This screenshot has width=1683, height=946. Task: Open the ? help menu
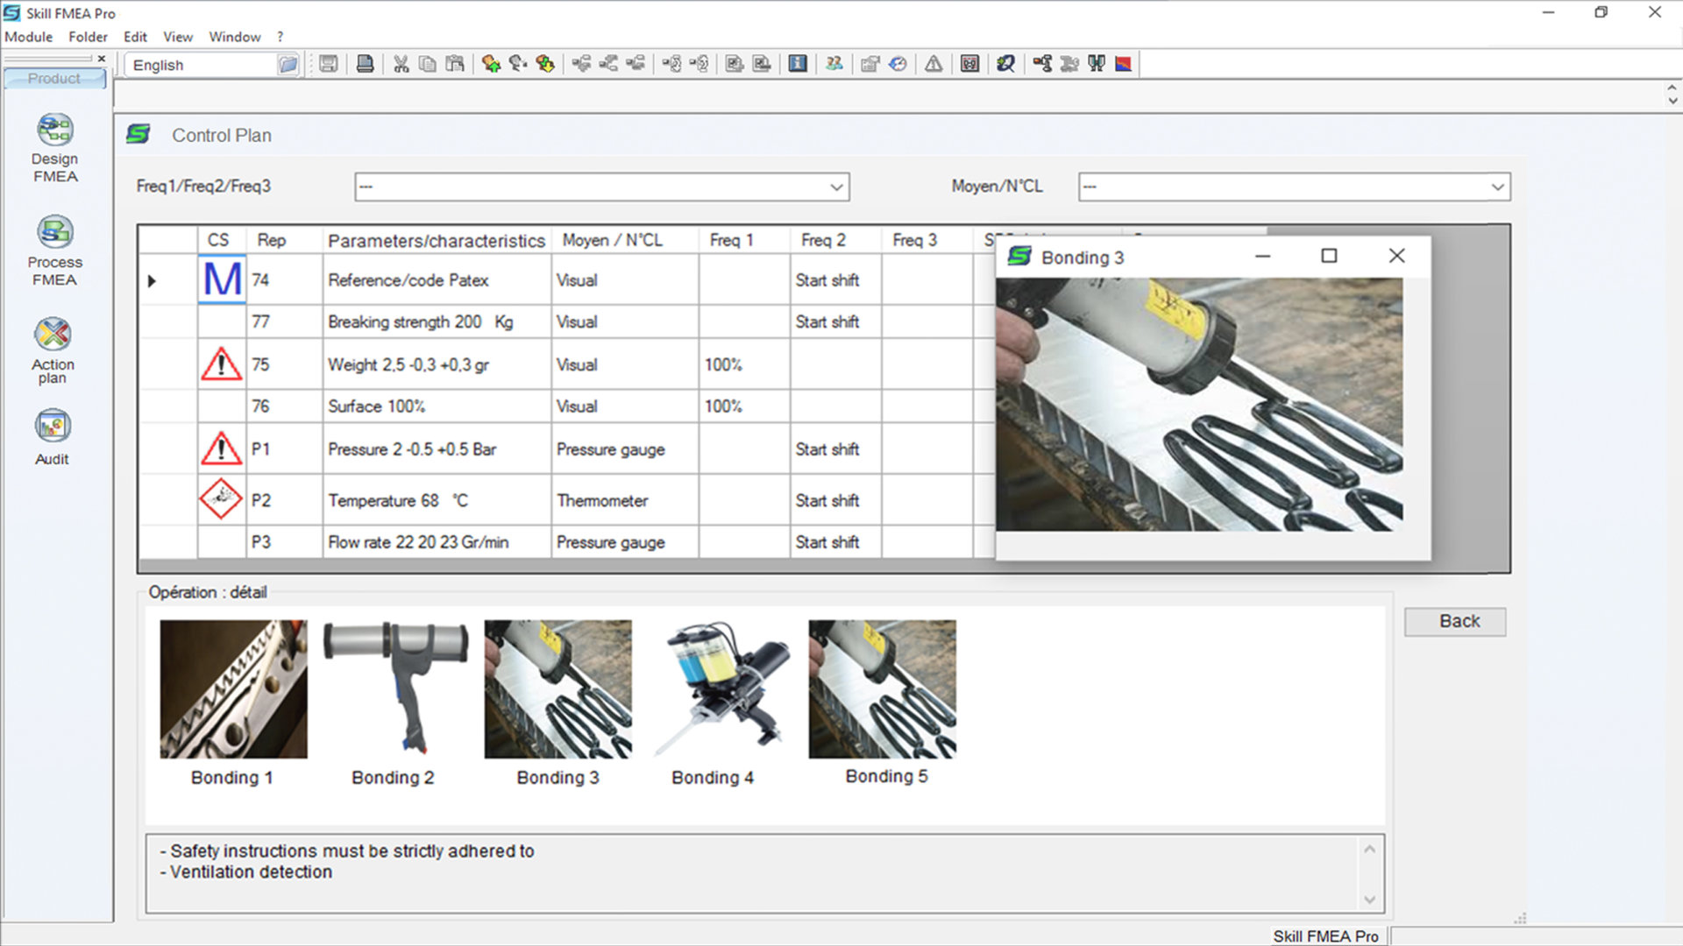[280, 37]
